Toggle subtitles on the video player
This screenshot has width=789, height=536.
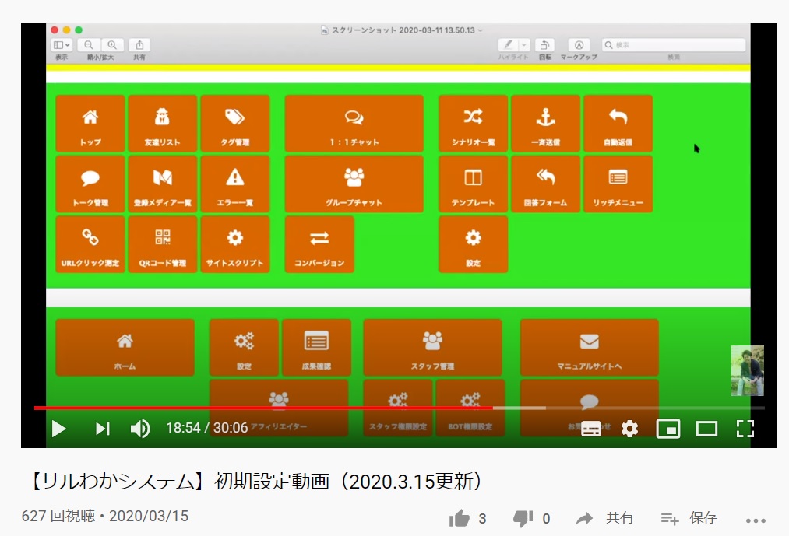coord(590,429)
